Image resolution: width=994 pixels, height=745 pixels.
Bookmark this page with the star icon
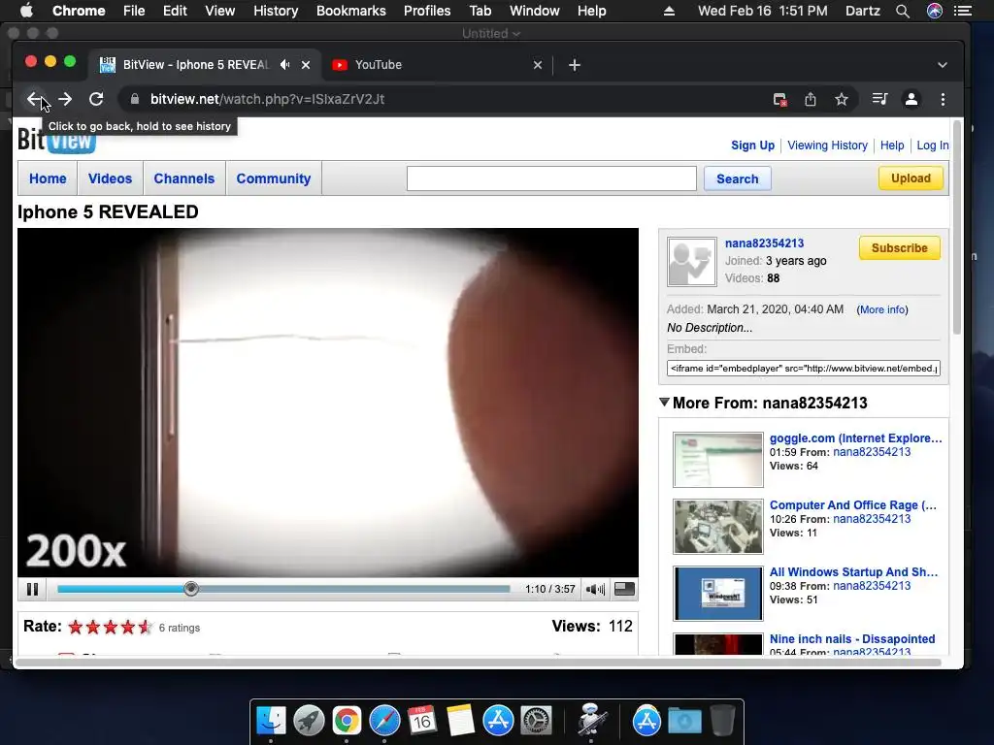point(842,100)
